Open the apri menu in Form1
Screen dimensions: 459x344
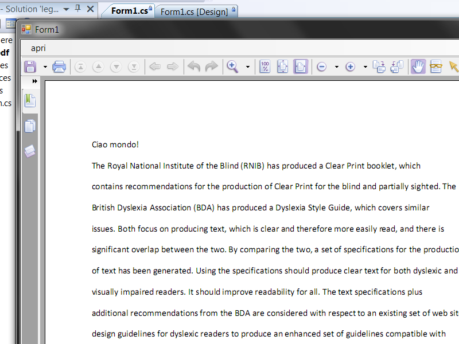[38, 48]
